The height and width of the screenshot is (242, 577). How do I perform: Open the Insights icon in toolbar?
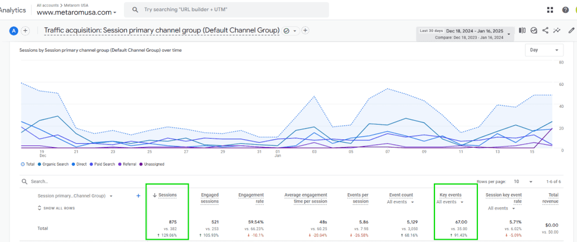pos(534,30)
